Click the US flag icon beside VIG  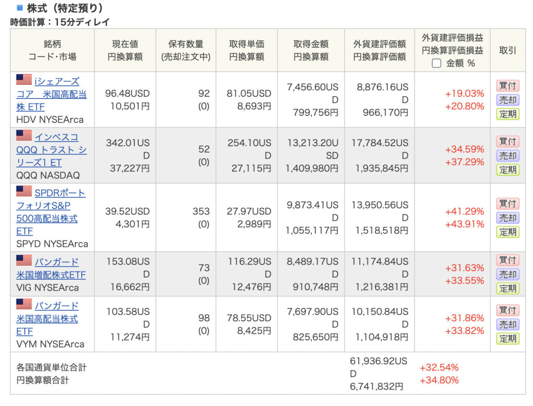[24, 260]
